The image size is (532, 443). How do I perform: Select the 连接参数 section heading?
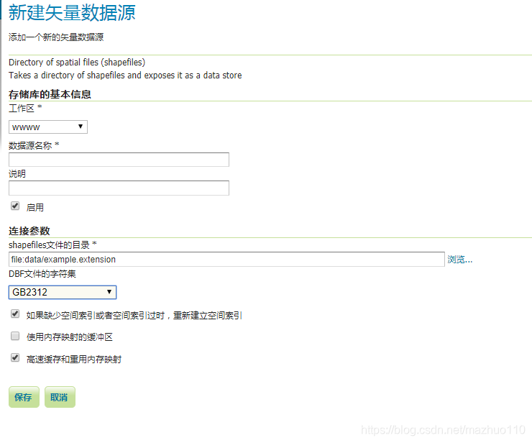pyautogui.click(x=29, y=231)
